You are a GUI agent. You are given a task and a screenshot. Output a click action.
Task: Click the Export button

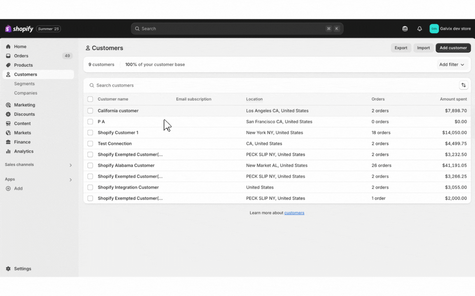click(x=401, y=48)
